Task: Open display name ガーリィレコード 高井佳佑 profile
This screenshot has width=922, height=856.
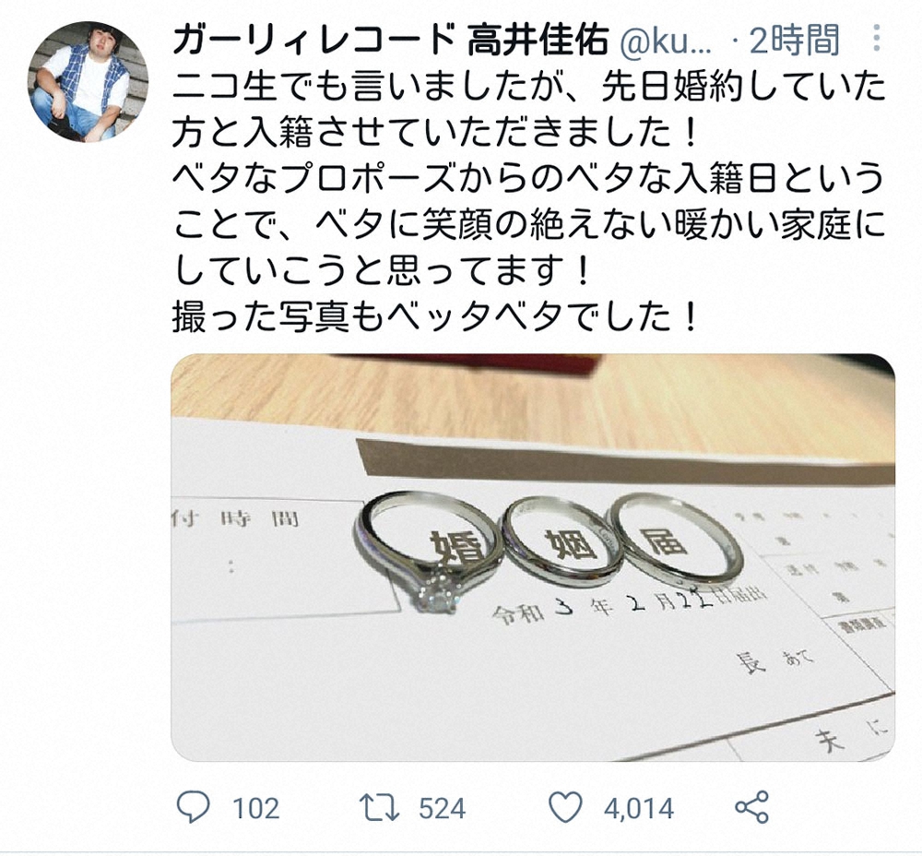Action: pos(390,41)
